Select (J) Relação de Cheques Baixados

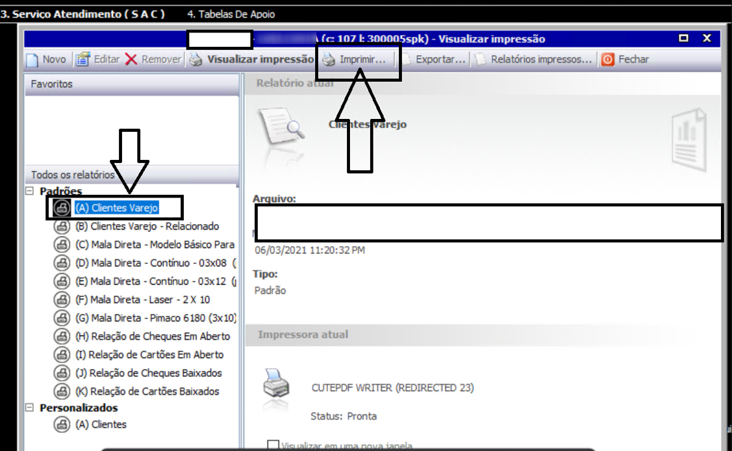point(149,373)
